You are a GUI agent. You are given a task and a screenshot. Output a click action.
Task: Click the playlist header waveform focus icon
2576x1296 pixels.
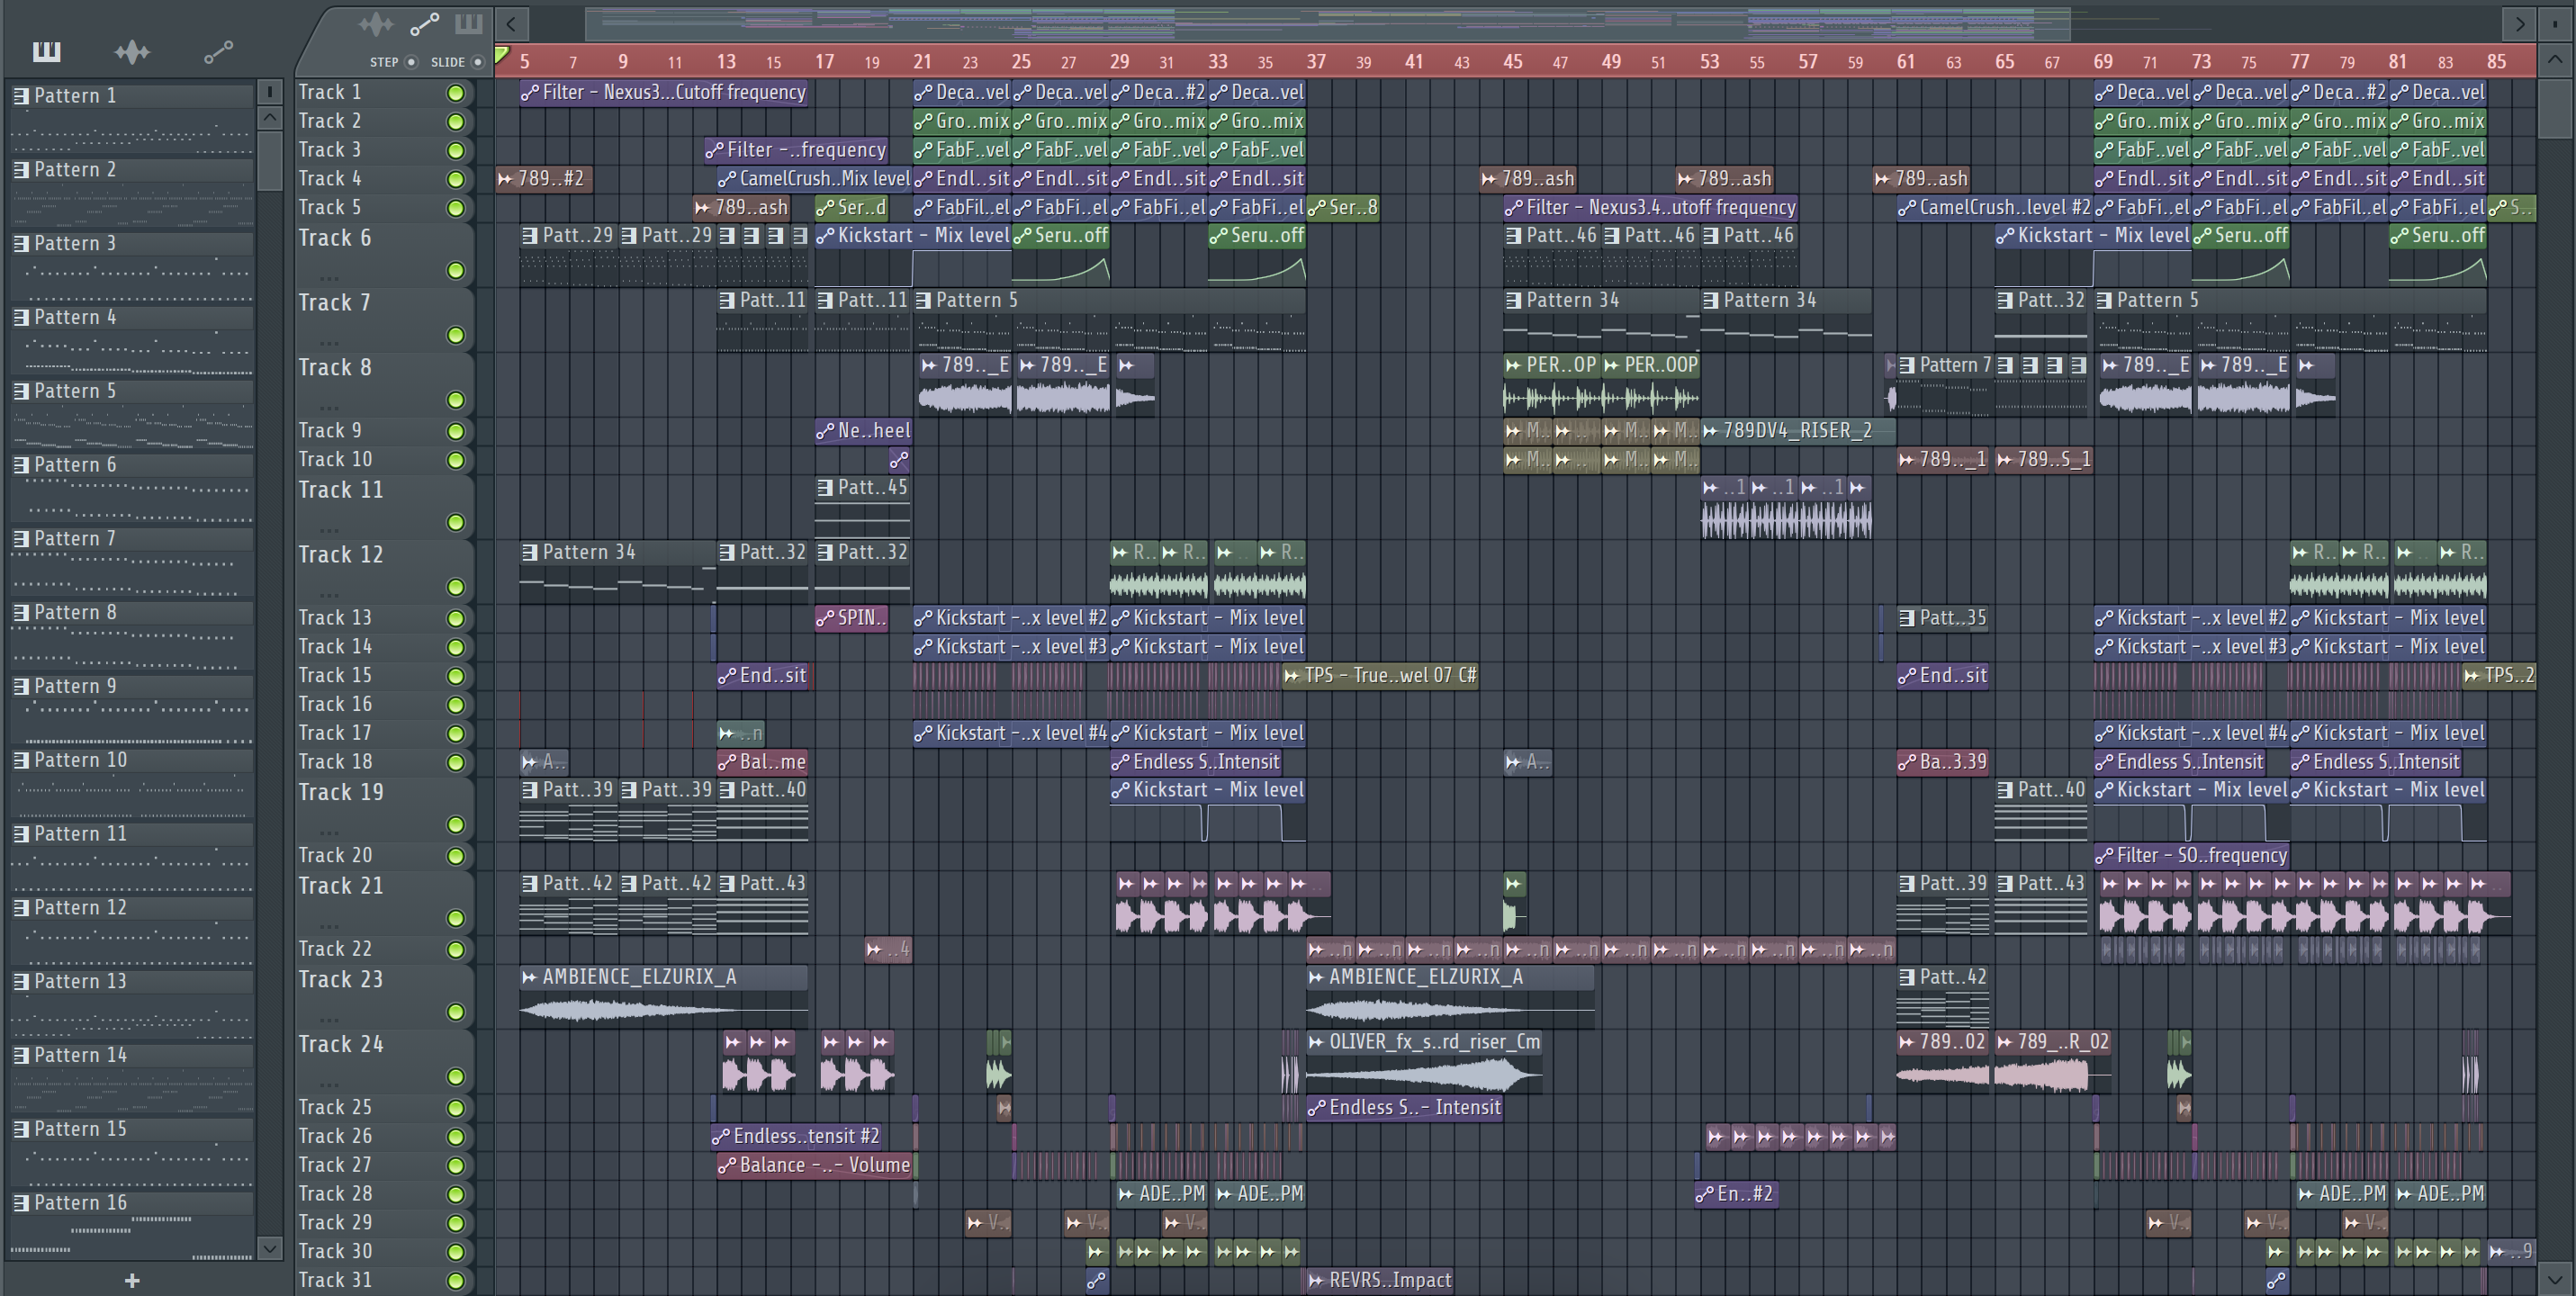[376, 24]
